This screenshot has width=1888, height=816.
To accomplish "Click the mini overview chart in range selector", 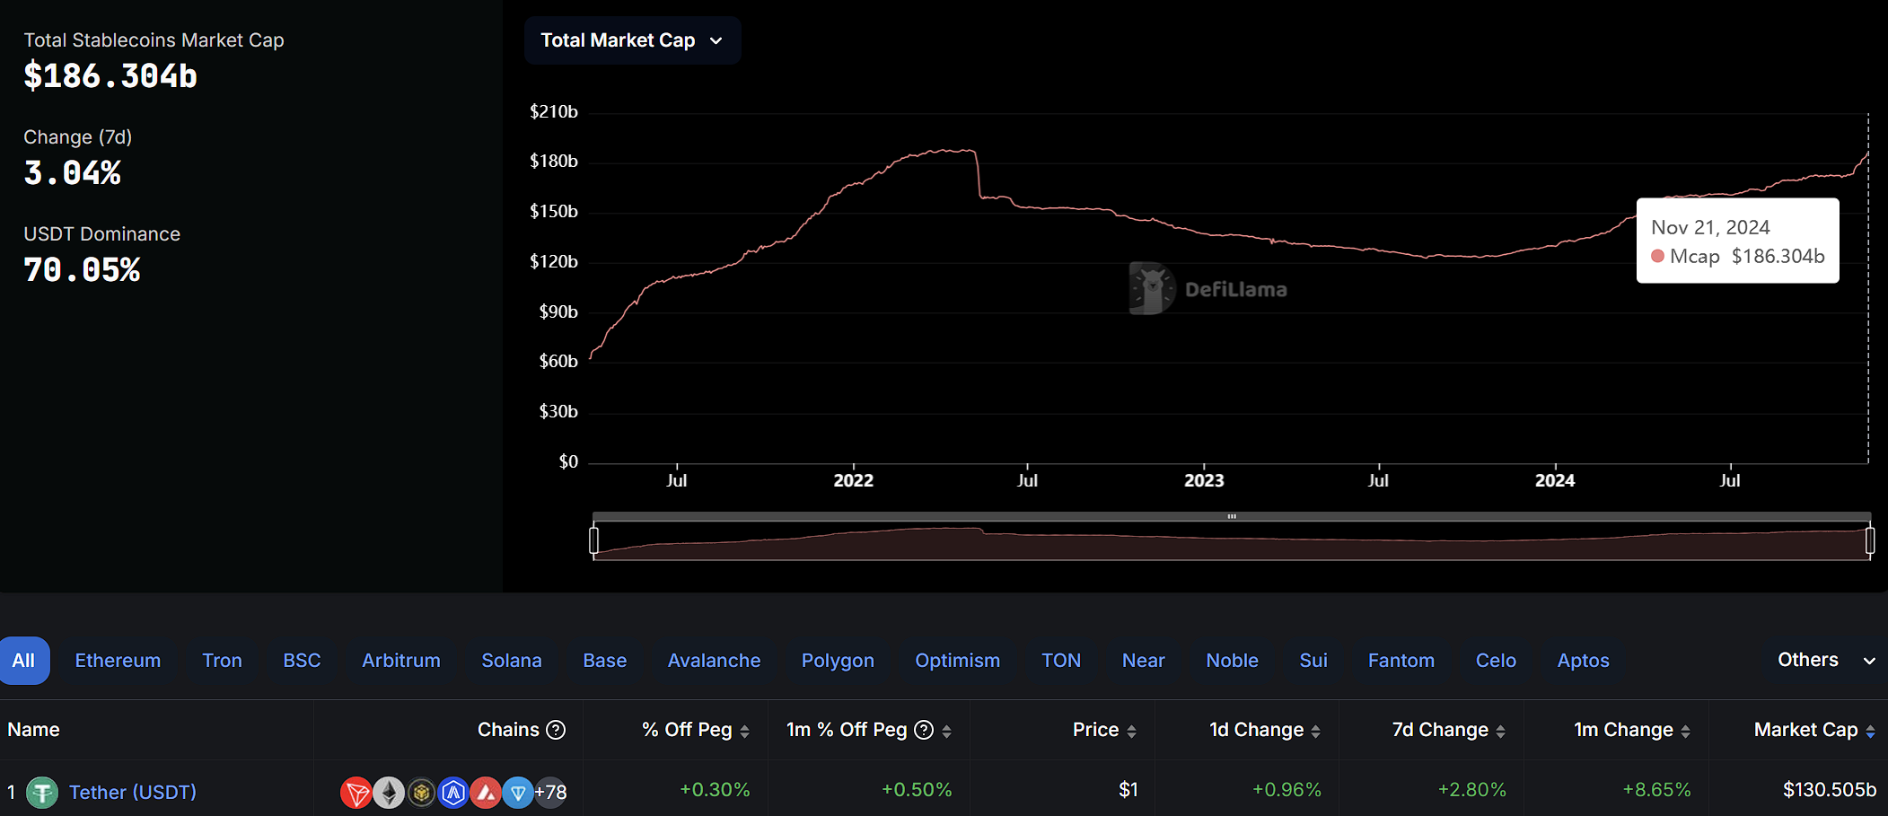I will (1232, 541).
